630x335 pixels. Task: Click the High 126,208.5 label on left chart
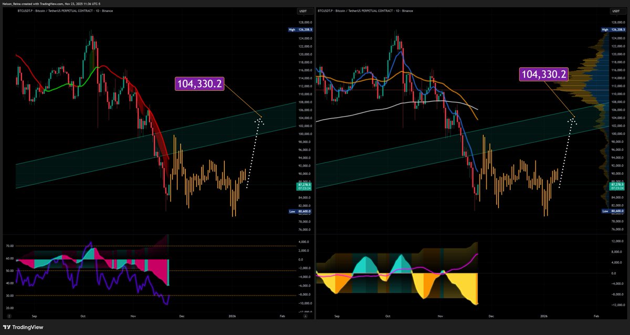tap(301, 30)
